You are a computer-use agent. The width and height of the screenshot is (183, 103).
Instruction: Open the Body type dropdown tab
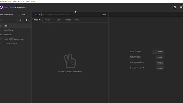tap(37, 20)
